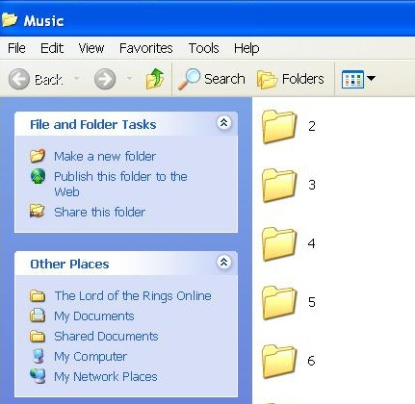
Task: Select the folder icon named 5
Action: (279, 302)
